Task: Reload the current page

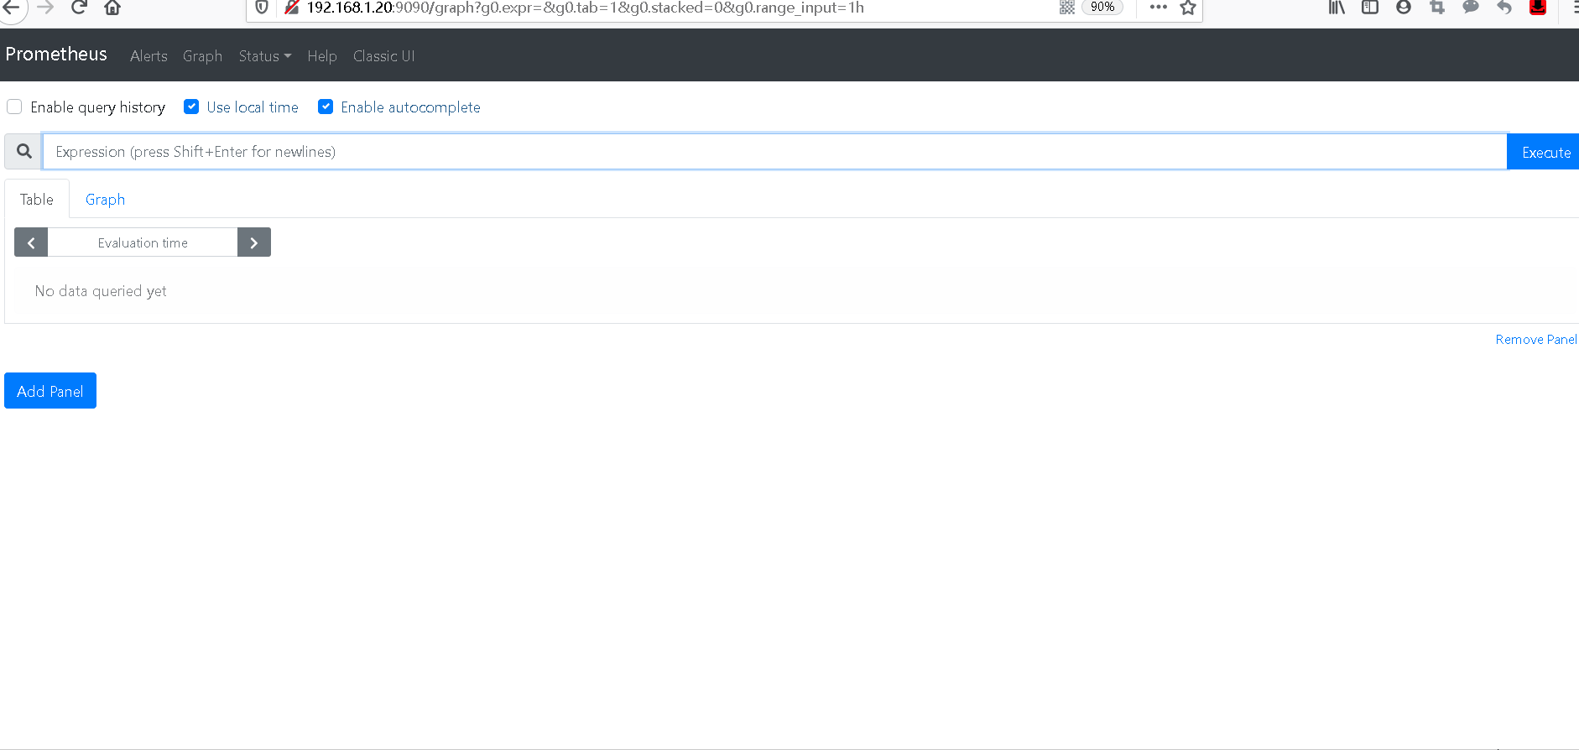Action: (79, 8)
